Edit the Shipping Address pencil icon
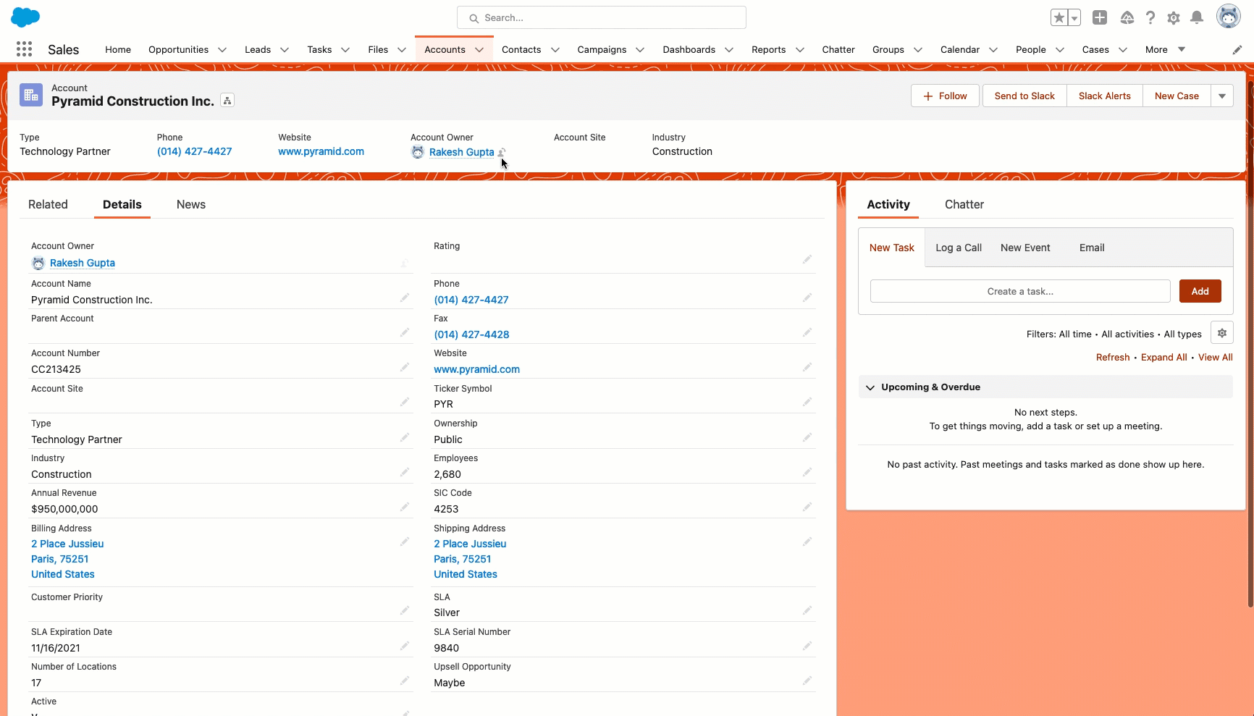 click(807, 542)
